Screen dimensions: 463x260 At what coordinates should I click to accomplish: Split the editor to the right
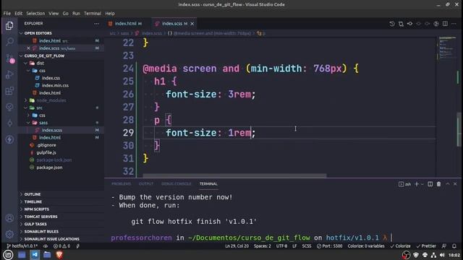(x=445, y=24)
